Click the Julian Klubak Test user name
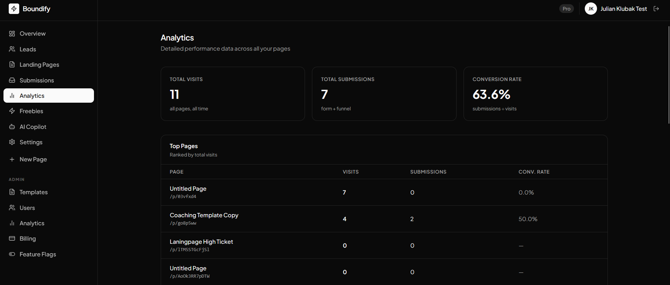670x285 pixels. (x=624, y=9)
